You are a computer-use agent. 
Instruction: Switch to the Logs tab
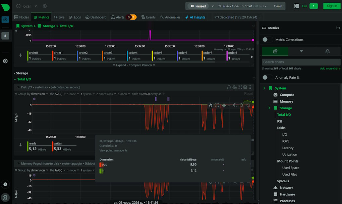75,17
